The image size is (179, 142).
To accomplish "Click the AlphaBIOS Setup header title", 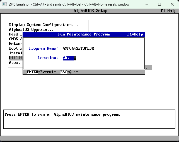I will point(90,11).
